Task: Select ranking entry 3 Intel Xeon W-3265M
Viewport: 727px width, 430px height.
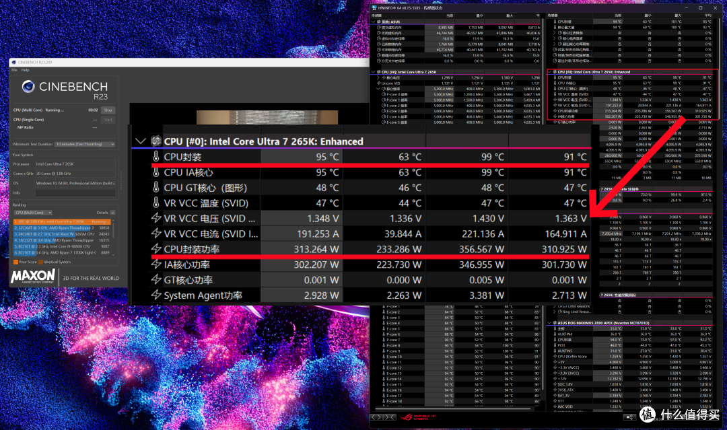Action: (x=62, y=234)
